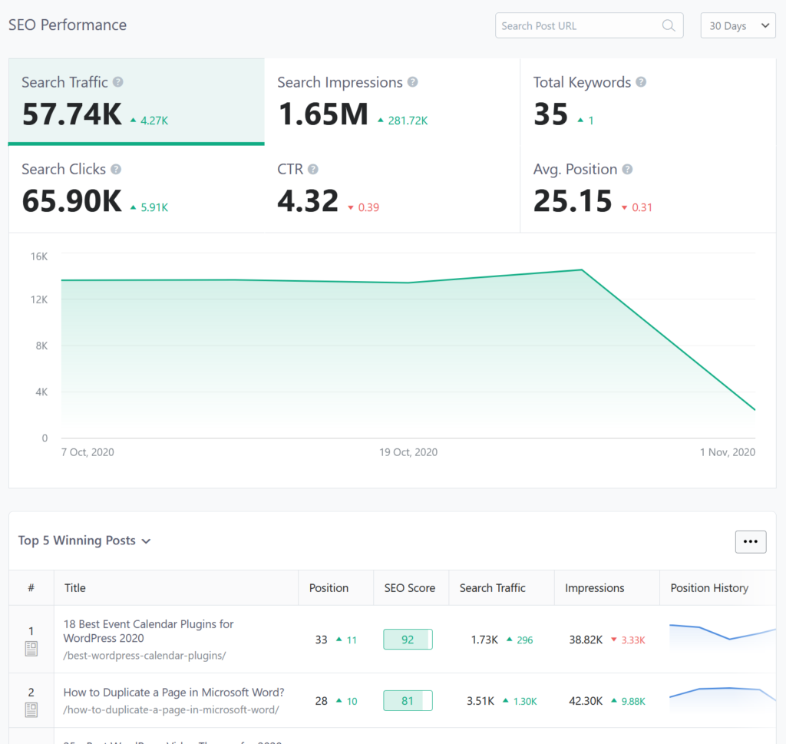Open help tooltip for Search Traffic
The width and height of the screenshot is (786, 744).
point(117,82)
